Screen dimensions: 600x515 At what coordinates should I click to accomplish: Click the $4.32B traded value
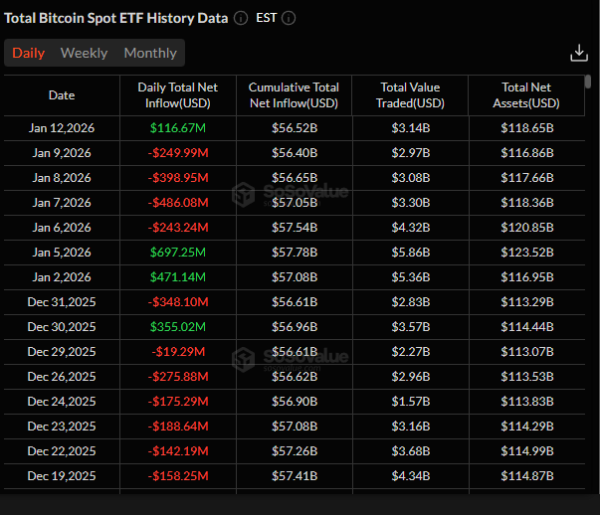pyautogui.click(x=411, y=228)
